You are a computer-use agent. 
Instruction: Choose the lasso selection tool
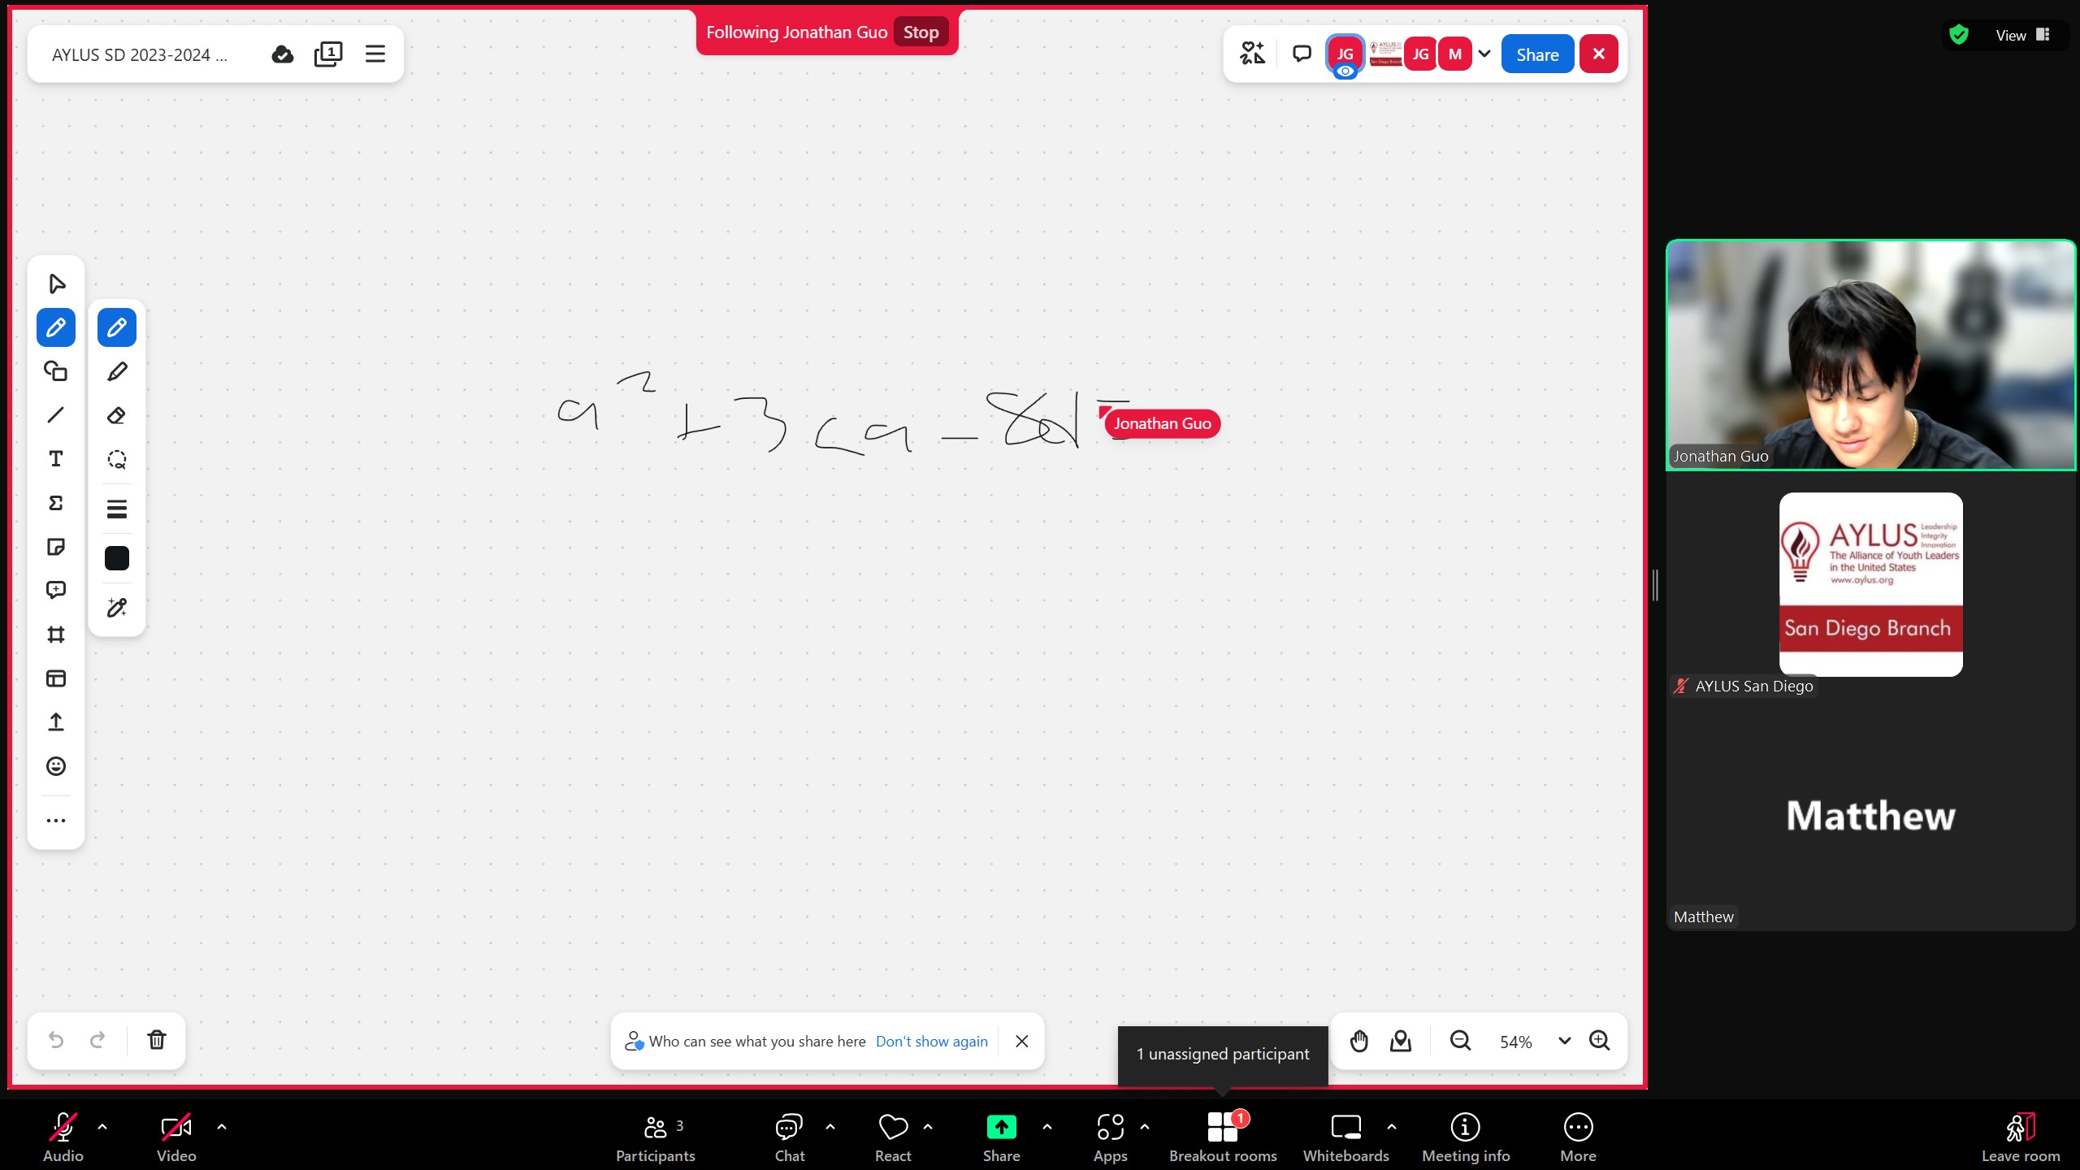click(x=116, y=460)
